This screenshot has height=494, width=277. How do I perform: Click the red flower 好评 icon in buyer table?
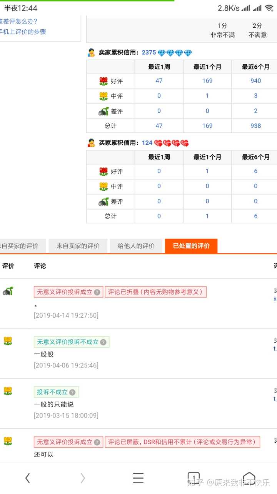103,171
